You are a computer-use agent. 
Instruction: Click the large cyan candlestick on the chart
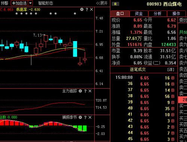[75, 49]
